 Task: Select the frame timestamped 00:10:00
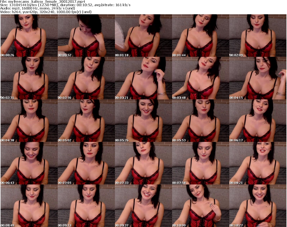tap(201, 206)
